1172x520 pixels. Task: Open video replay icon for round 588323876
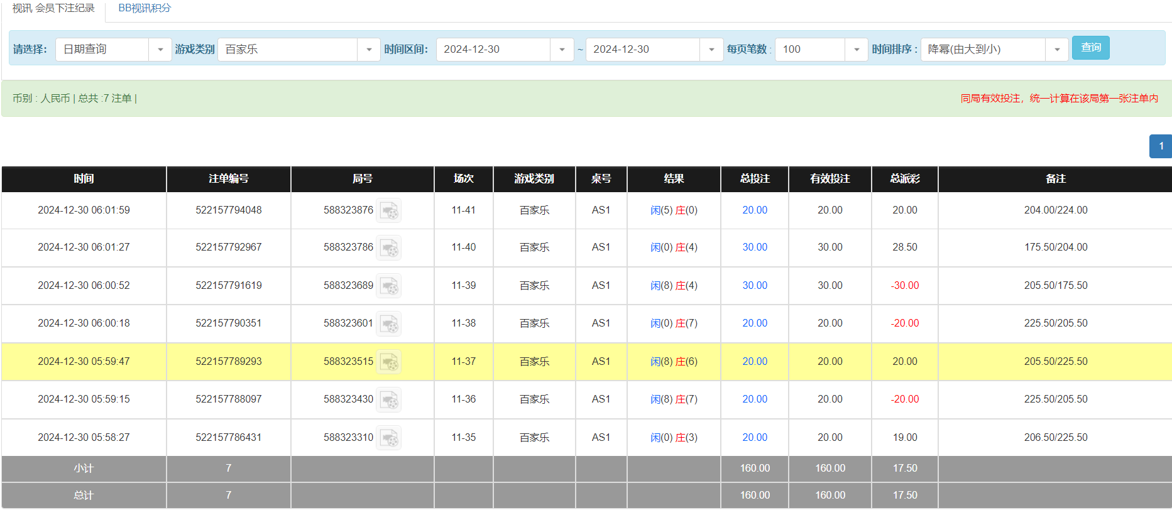point(389,211)
